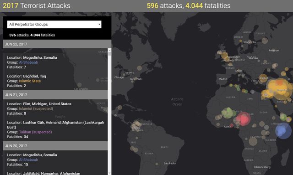Click the dropdown arrow in perpetrator selector

coord(99,24)
